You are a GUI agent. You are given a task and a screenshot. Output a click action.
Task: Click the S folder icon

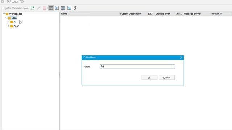click(x=12, y=22)
